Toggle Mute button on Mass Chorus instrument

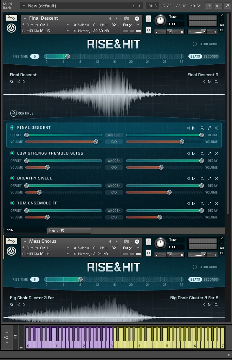click(x=148, y=253)
